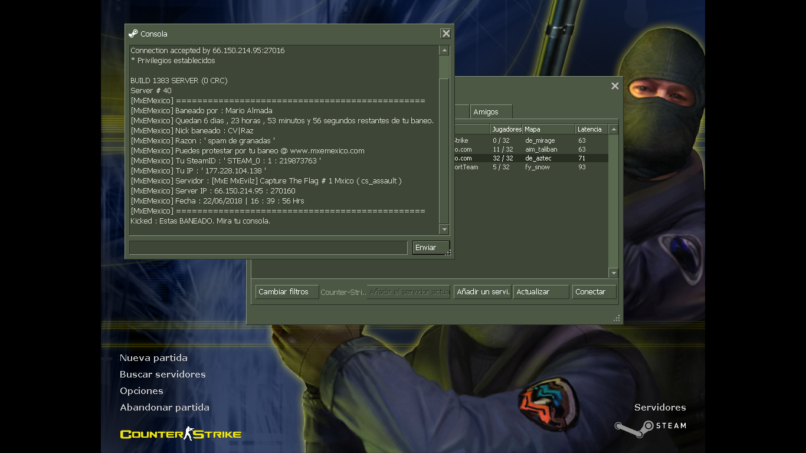Click the 'Tu IP' console line
806x453 pixels.
coord(198,171)
